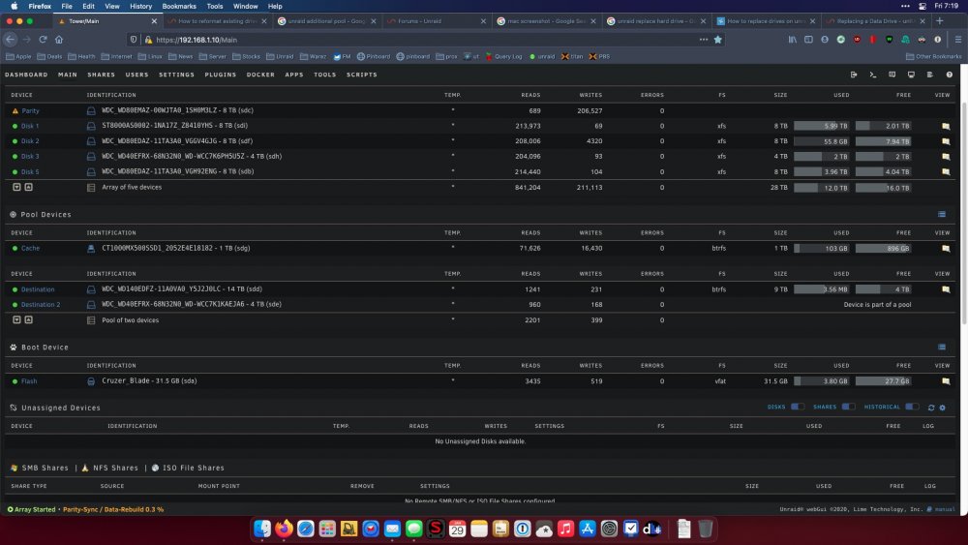968x545 pixels.
Task: Browse the Cache pool via folder icon
Action: [x=946, y=249]
